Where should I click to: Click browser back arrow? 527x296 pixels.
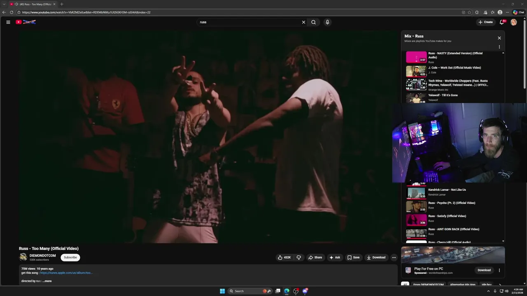pos(4,12)
